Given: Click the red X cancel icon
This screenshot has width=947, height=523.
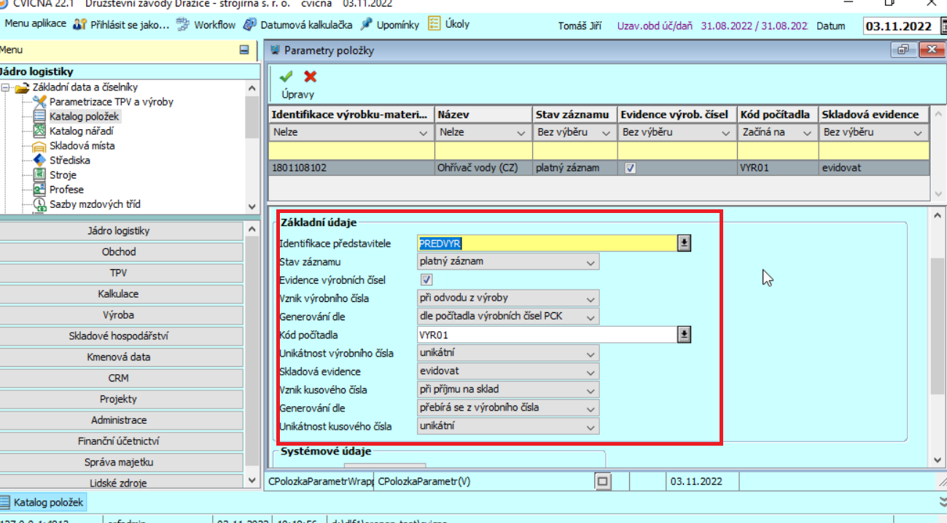Looking at the screenshot, I should pyautogui.click(x=311, y=77).
